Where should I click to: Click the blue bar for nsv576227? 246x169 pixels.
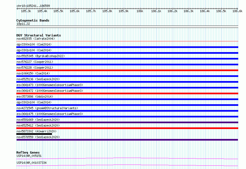tap(127, 65)
